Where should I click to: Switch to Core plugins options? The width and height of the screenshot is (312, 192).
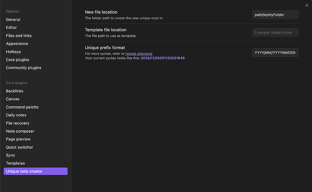(x=17, y=60)
